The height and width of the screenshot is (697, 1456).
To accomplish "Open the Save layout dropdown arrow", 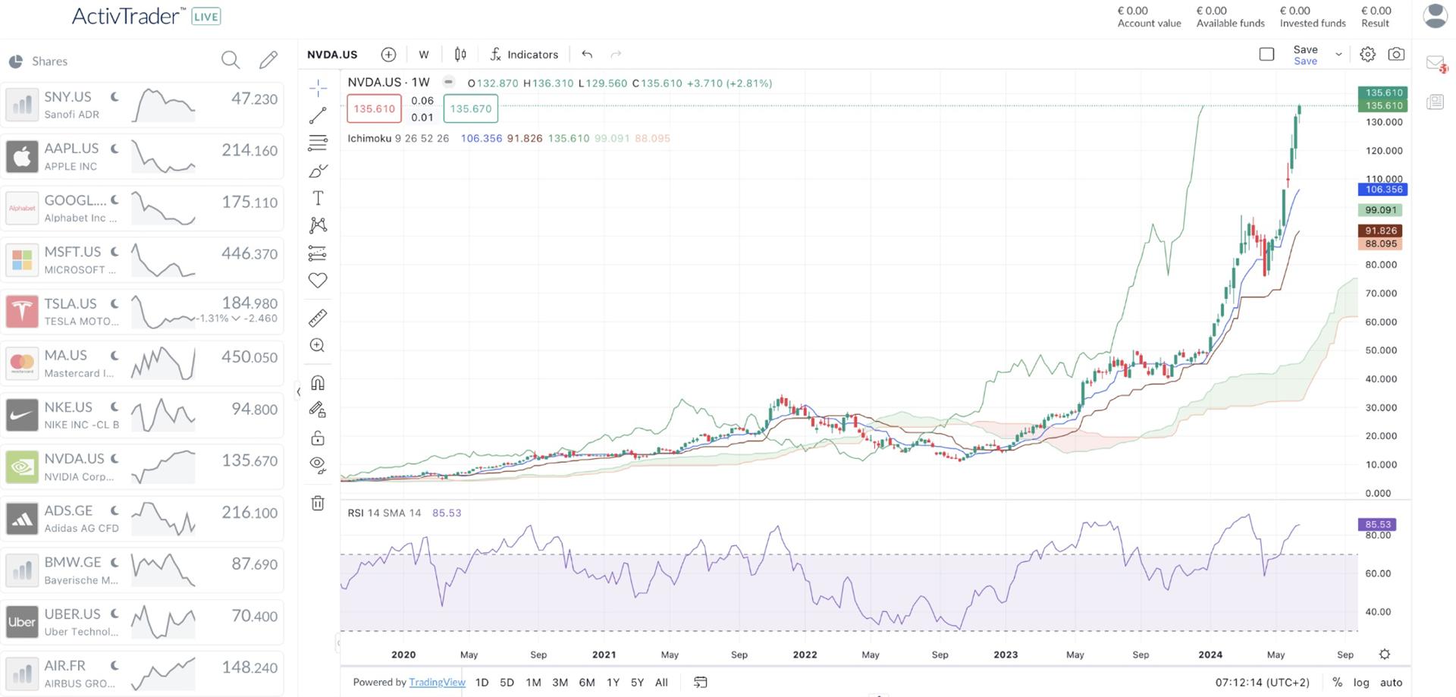I will click(1339, 54).
